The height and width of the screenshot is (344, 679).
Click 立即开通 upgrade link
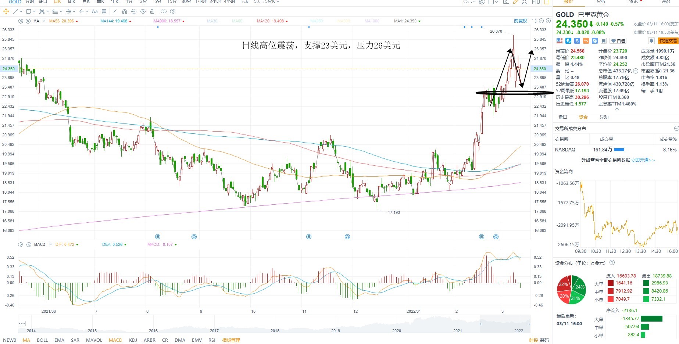coord(643,160)
